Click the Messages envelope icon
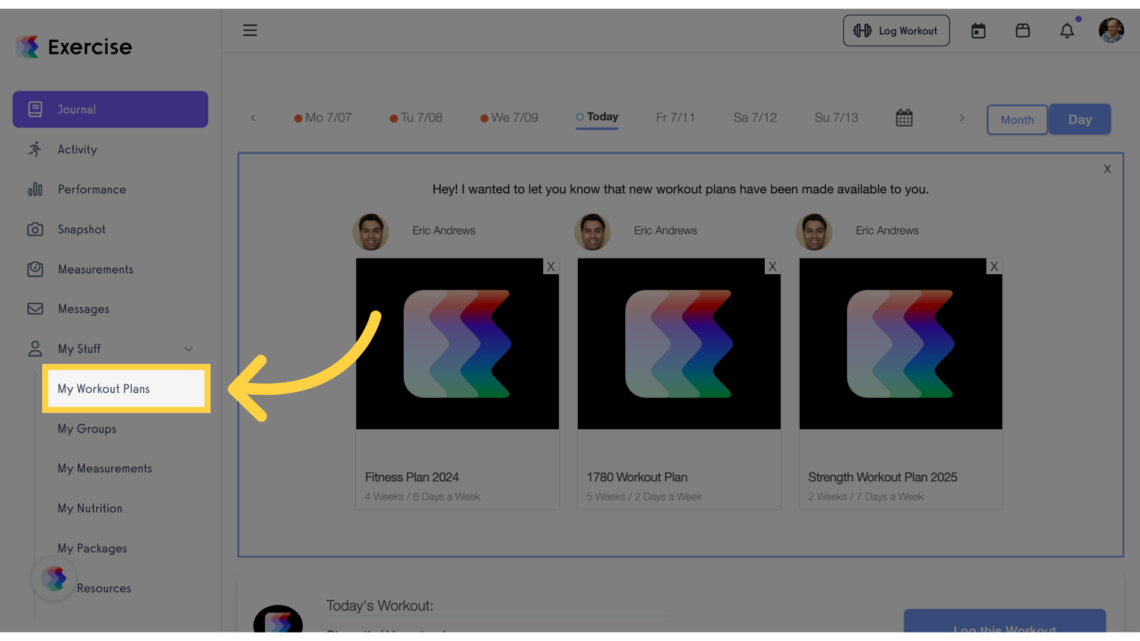The image size is (1140, 641). pyautogui.click(x=35, y=309)
